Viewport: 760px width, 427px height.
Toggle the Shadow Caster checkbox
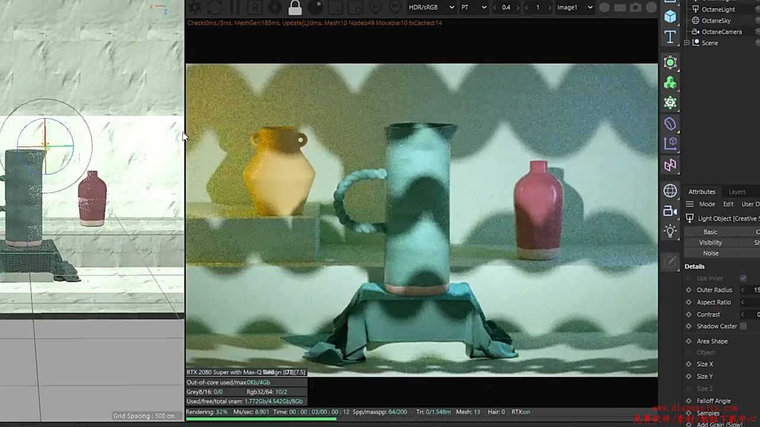tap(743, 326)
